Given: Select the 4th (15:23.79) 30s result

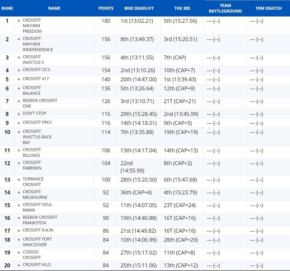Looking at the screenshot, I should pos(180,193).
